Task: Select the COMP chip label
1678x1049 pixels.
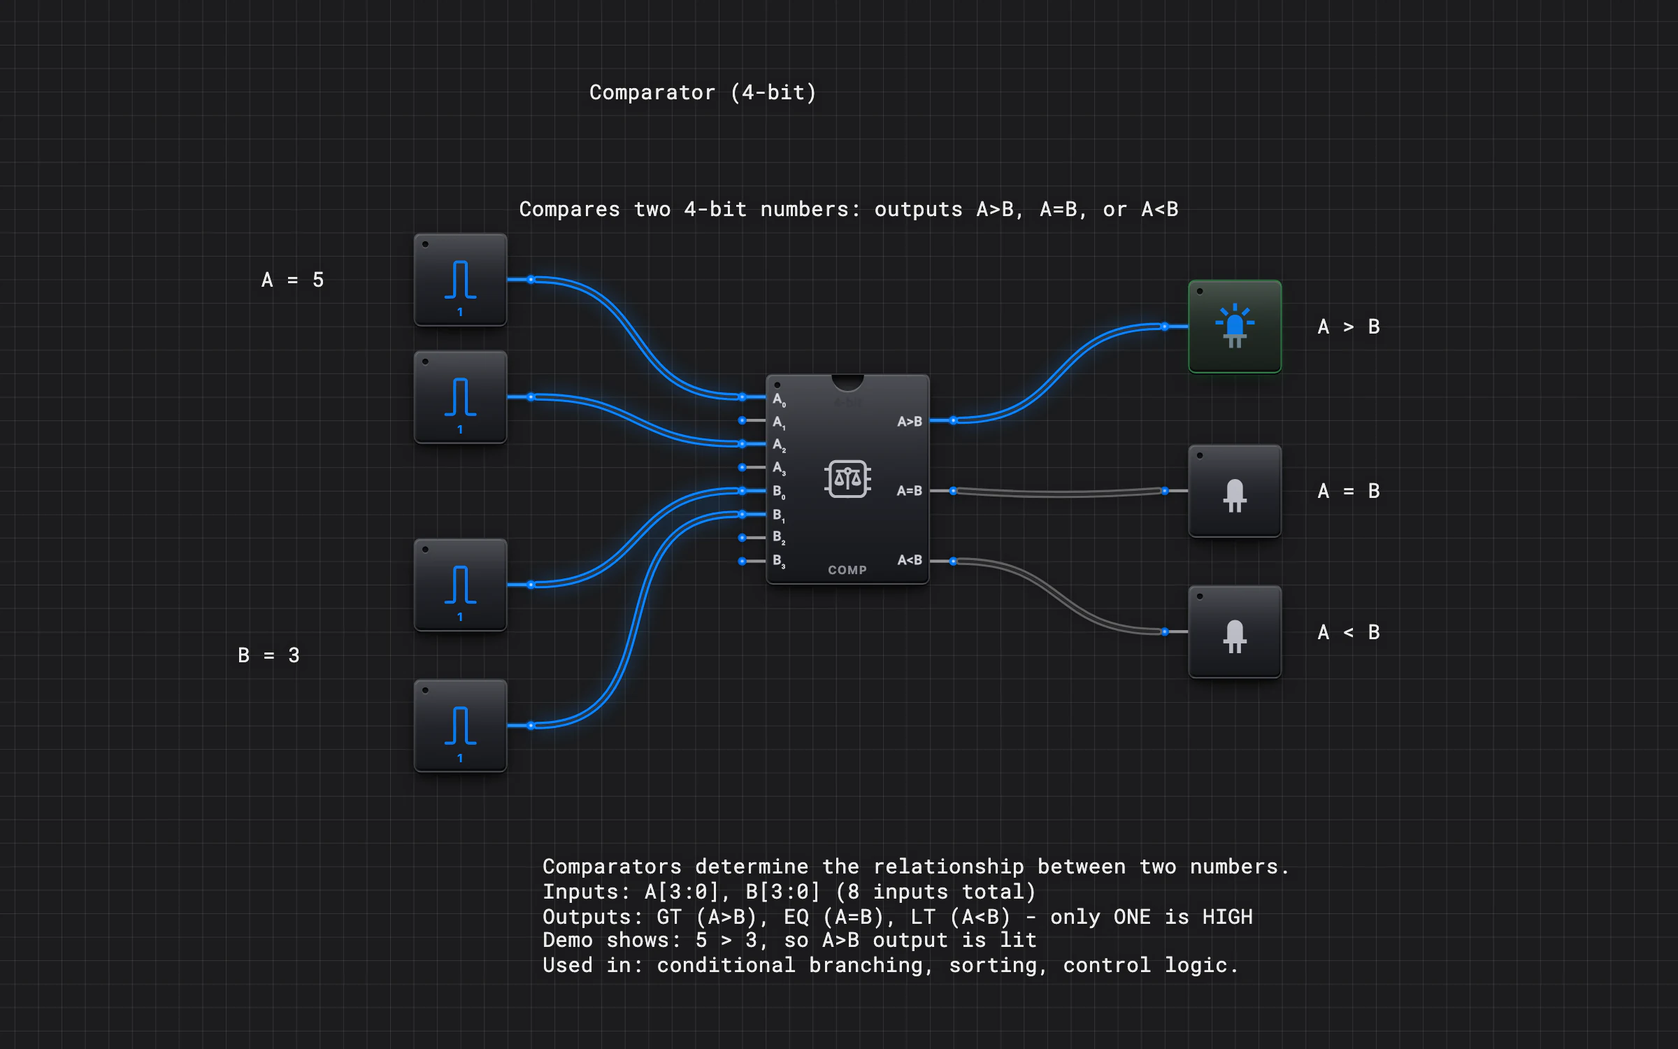Action: (847, 570)
